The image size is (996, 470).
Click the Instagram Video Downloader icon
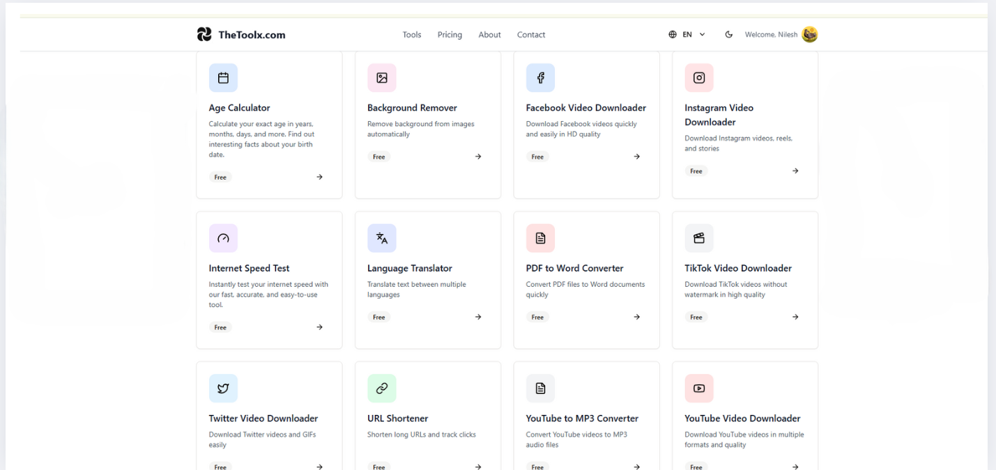699,78
